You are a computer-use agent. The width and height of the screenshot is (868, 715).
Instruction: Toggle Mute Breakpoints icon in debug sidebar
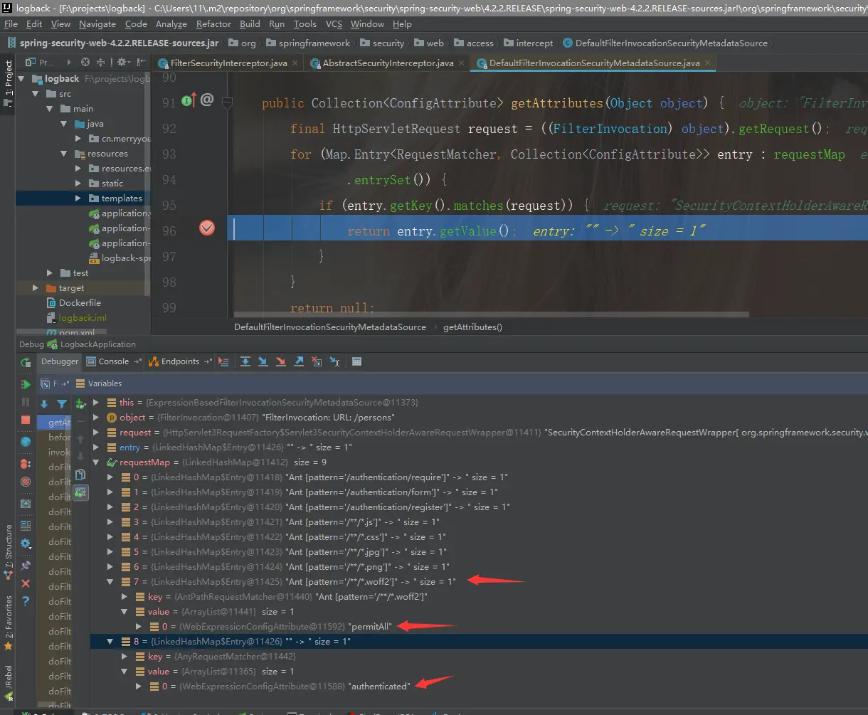click(26, 482)
